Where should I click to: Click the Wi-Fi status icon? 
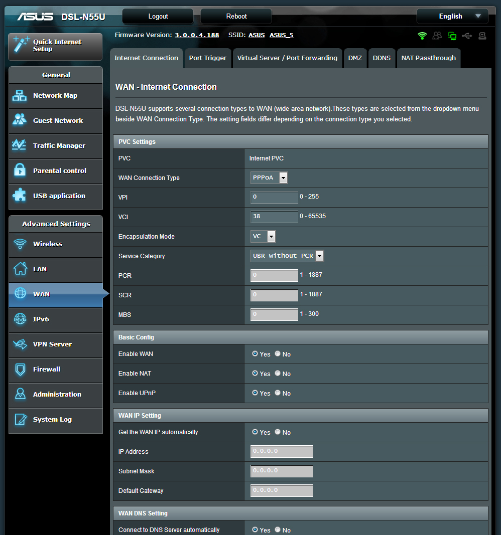click(422, 36)
